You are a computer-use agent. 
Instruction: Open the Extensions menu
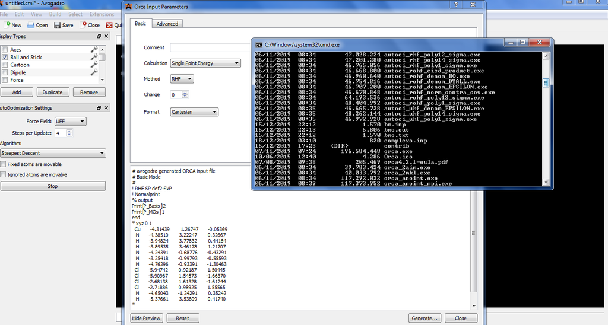(x=102, y=14)
